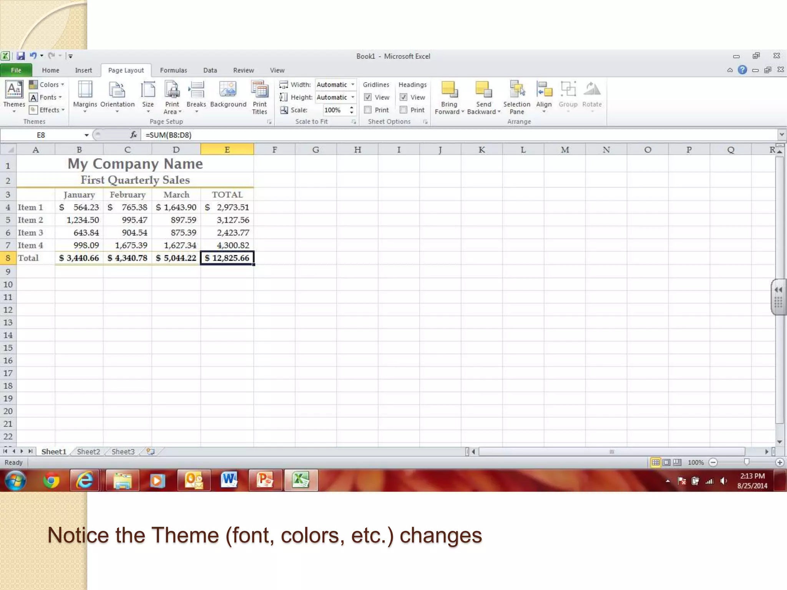
Task: Open the theme Effects menu
Action: 47,110
